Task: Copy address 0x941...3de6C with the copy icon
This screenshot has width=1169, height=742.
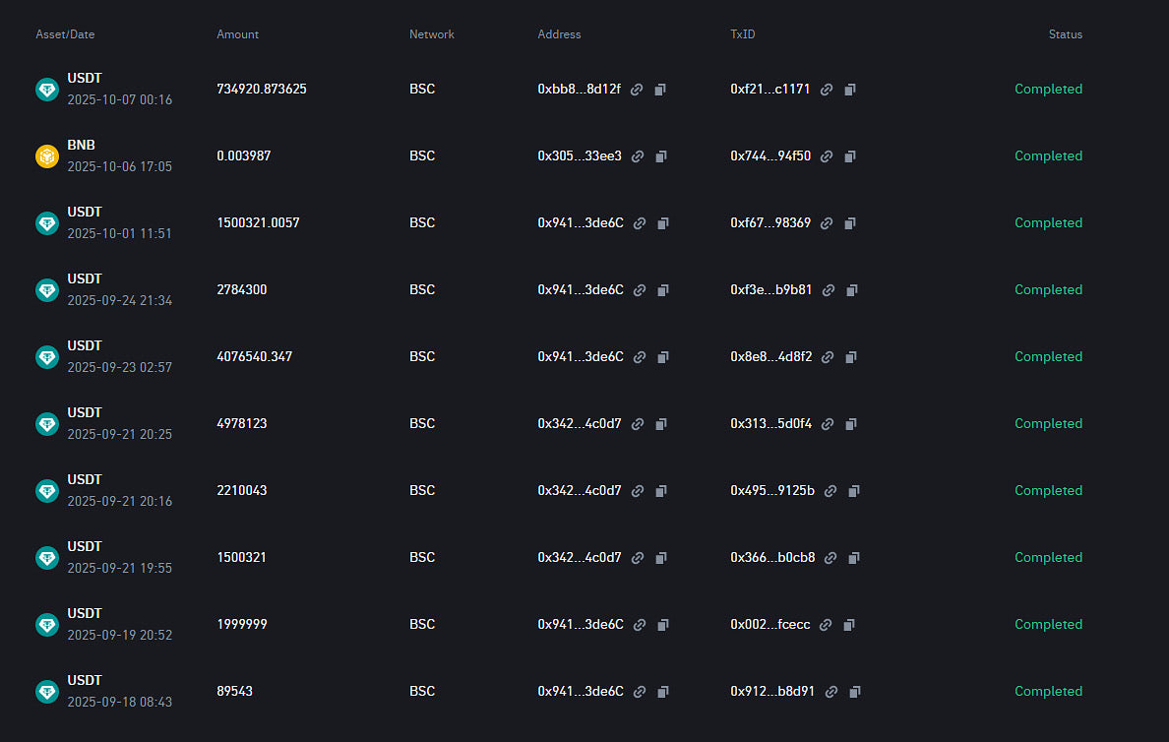Action: (662, 223)
